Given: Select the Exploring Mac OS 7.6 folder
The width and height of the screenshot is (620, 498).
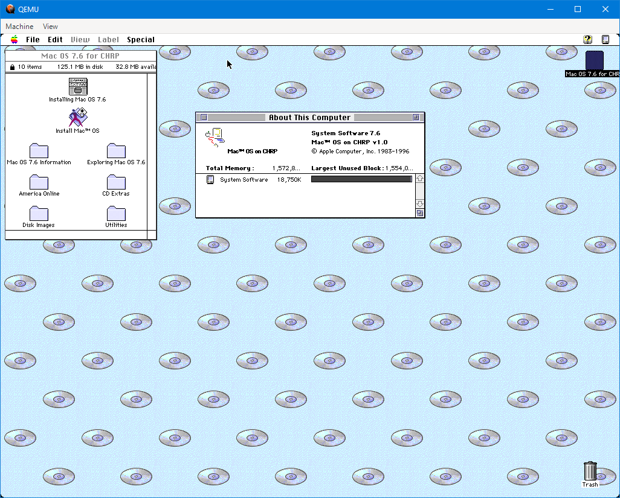Looking at the screenshot, I should pyautogui.click(x=116, y=151).
